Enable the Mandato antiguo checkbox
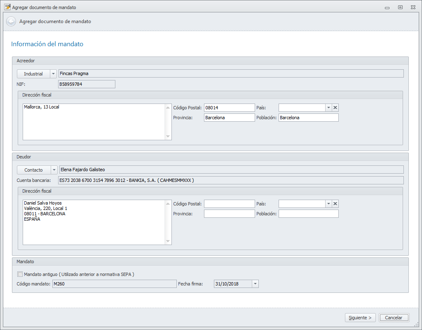This screenshot has width=422, height=330. 20,274
